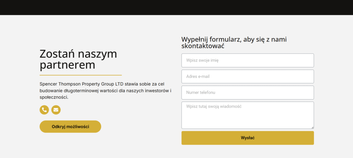The width and height of the screenshot is (353, 158).
Task: Click the gold divider line under heading
Action: (x=81, y=75)
